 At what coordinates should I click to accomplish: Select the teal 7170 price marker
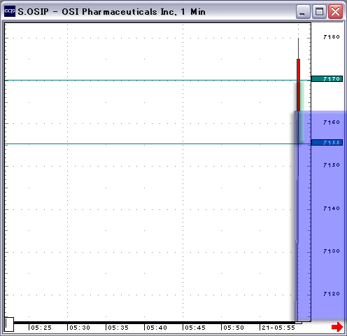pos(327,79)
